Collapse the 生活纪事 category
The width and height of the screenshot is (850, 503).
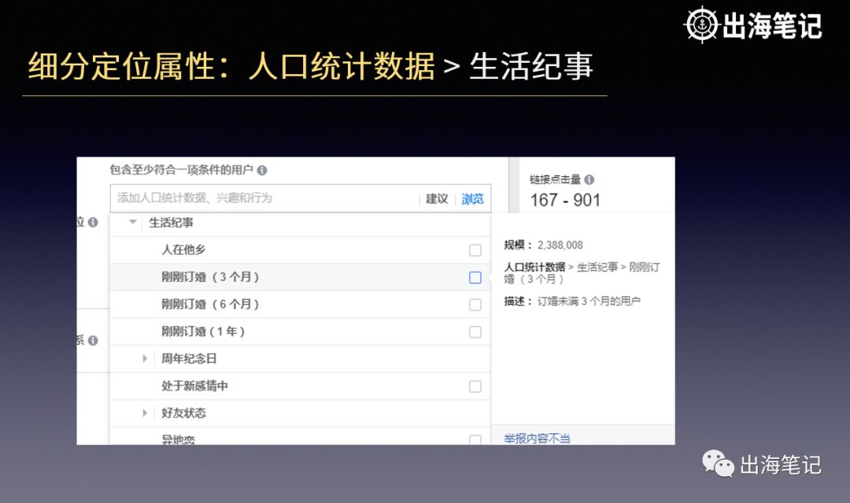[132, 223]
